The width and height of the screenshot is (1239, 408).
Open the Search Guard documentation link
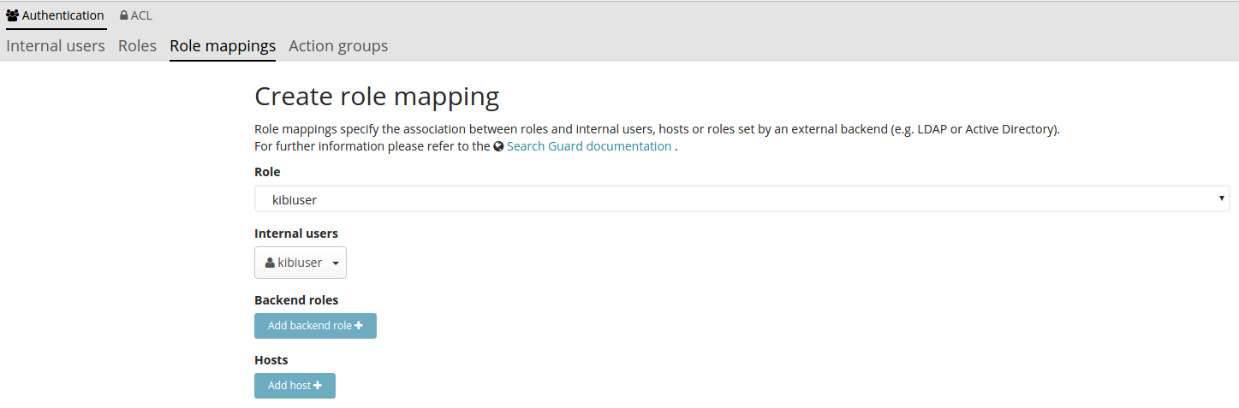(589, 146)
